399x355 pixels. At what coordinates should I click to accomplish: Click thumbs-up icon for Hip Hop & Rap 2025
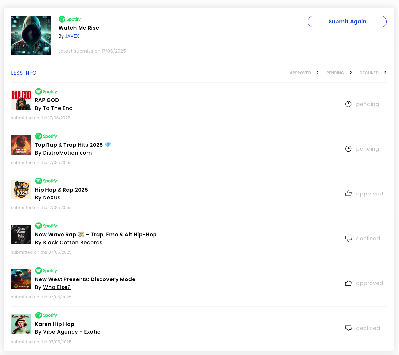click(348, 194)
